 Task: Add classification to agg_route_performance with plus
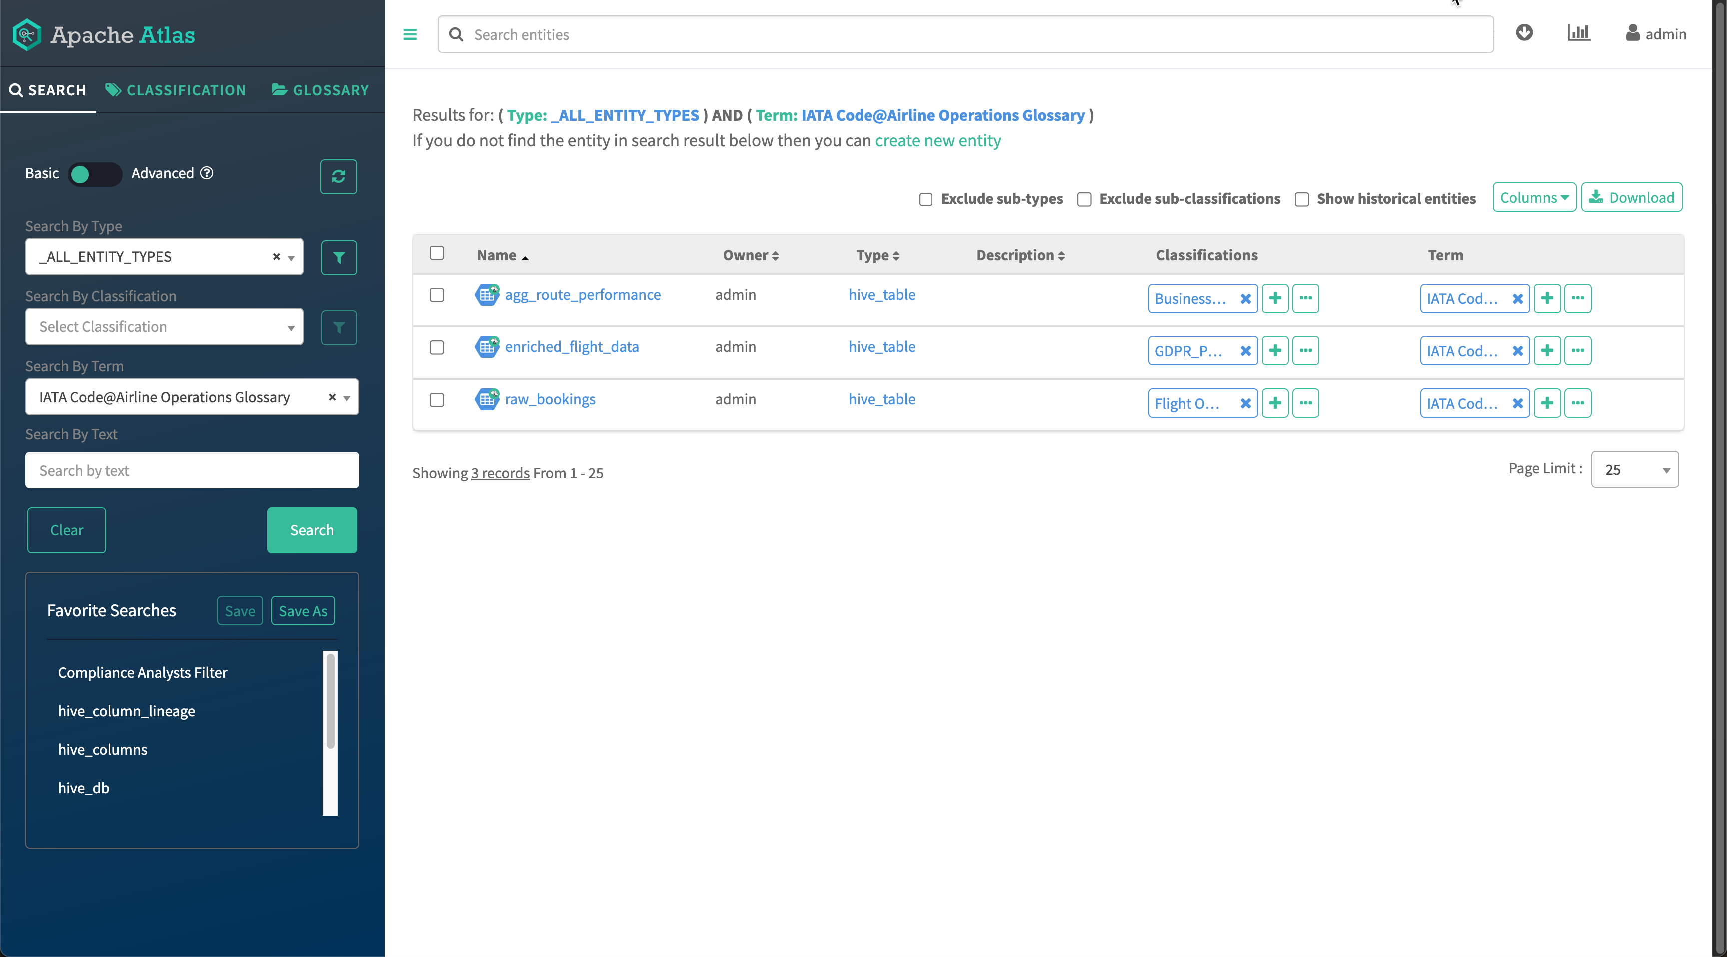(1274, 298)
